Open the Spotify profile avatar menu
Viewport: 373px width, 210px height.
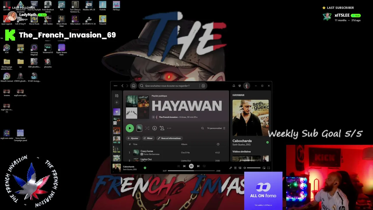point(247,86)
